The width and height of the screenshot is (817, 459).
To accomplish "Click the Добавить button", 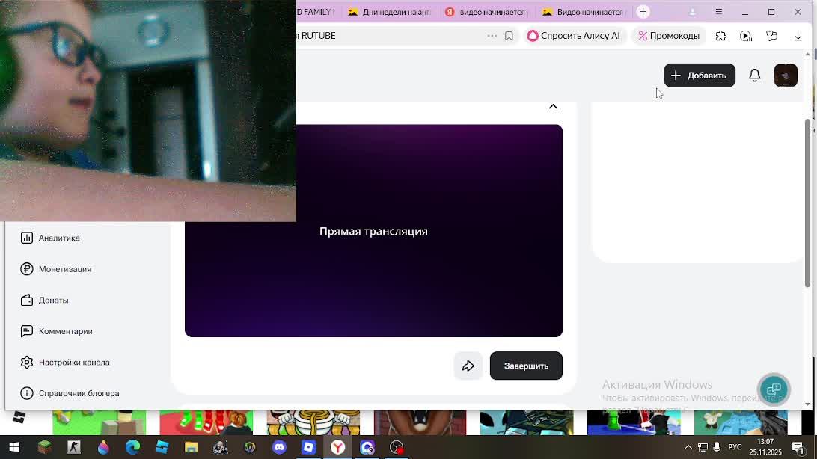I will pyautogui.click(x=700, y=76).
